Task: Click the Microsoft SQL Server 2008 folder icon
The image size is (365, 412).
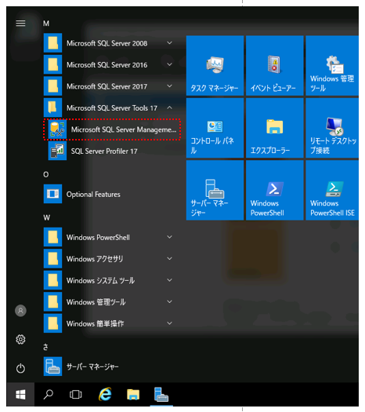Action: coord(52,43)
